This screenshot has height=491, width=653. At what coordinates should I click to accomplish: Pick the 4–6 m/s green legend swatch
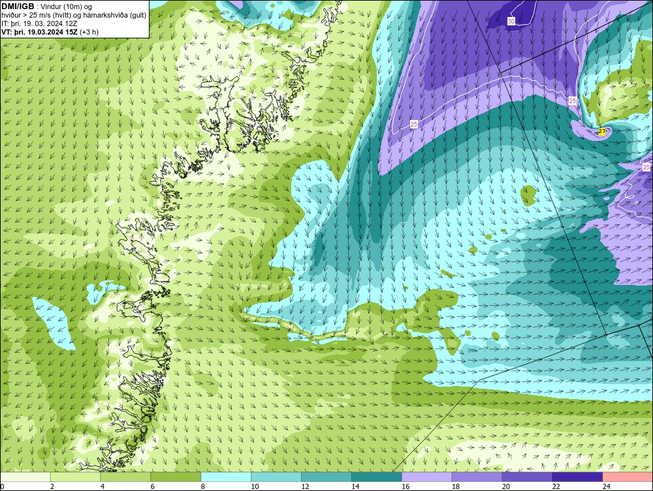coord(125,477)
